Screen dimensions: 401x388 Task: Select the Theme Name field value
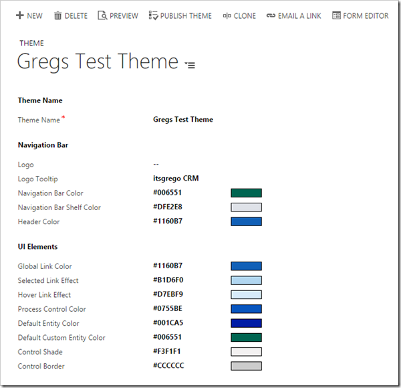pyautogui.click(x=182, y=120)
